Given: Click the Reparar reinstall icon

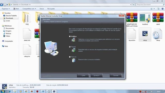Looking at the screenshot, I should [73, 50].
